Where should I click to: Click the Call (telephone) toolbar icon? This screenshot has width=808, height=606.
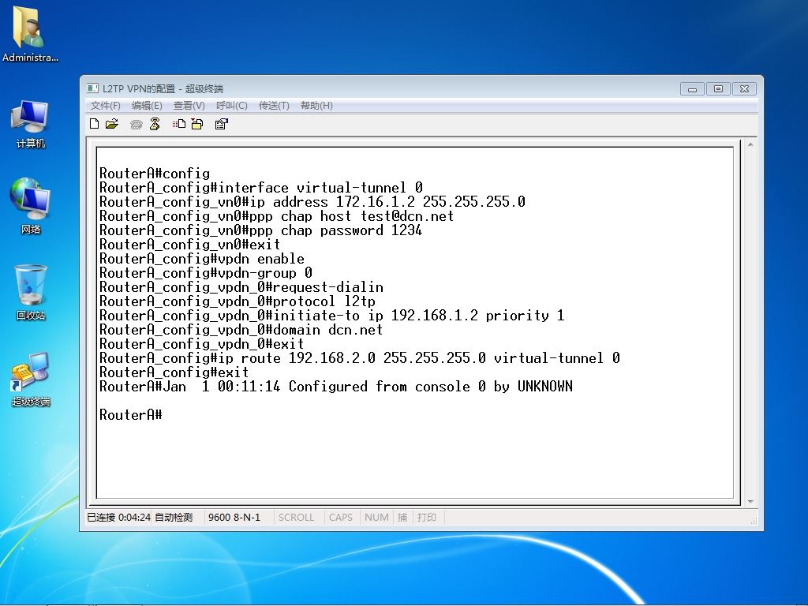[x=136, y=124]
